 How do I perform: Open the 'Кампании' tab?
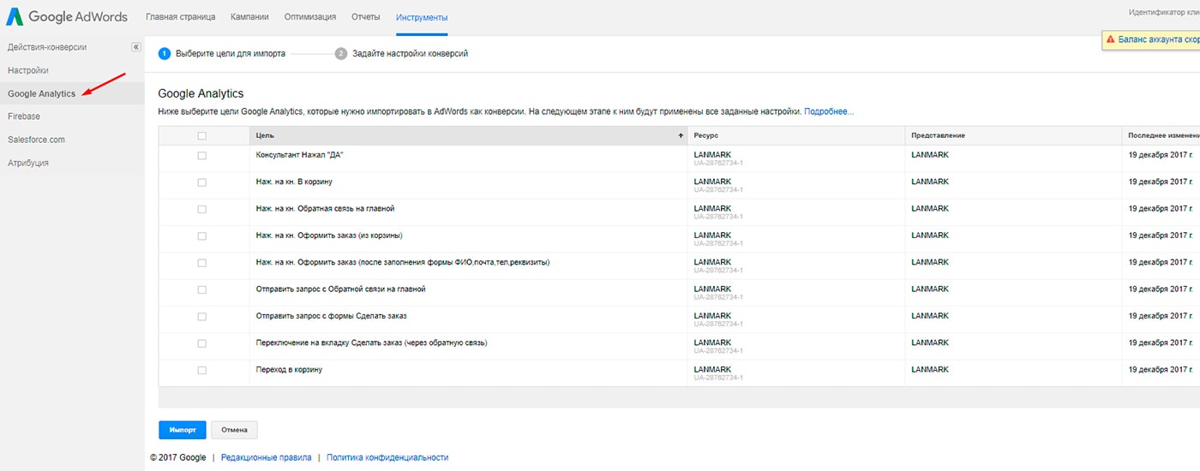click(249, 17)
